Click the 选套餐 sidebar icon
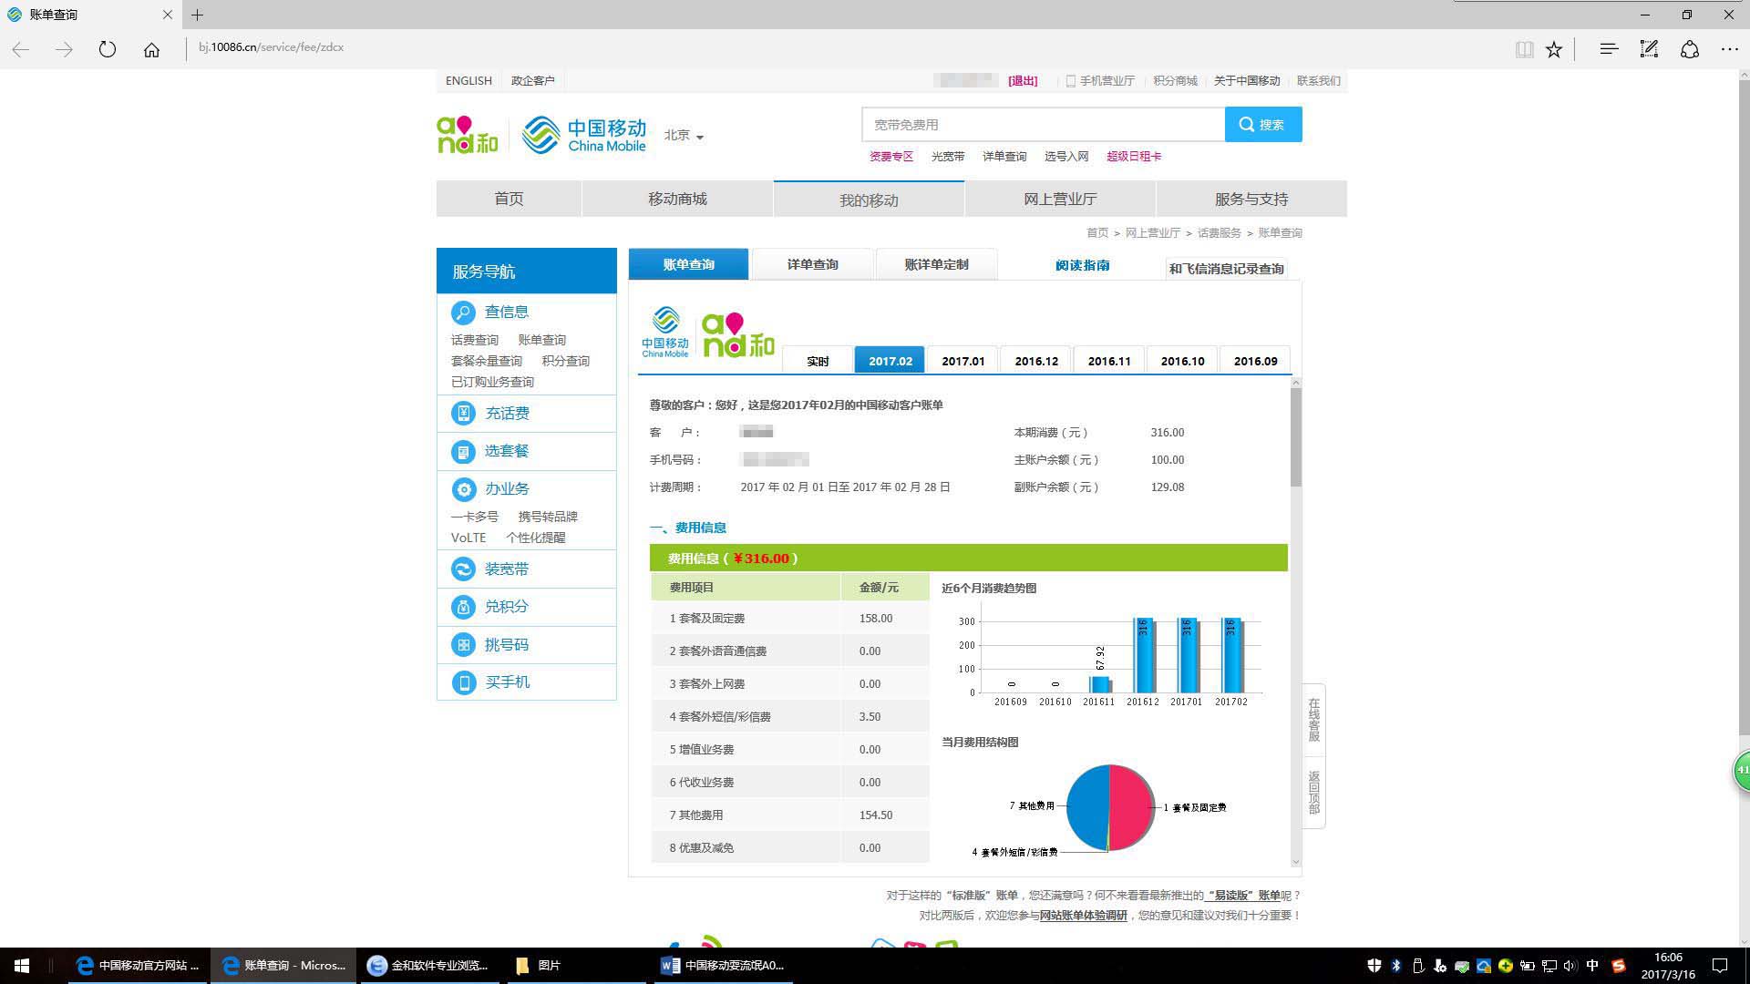This screenshot has height=984, width=1750. click(463, 451)
